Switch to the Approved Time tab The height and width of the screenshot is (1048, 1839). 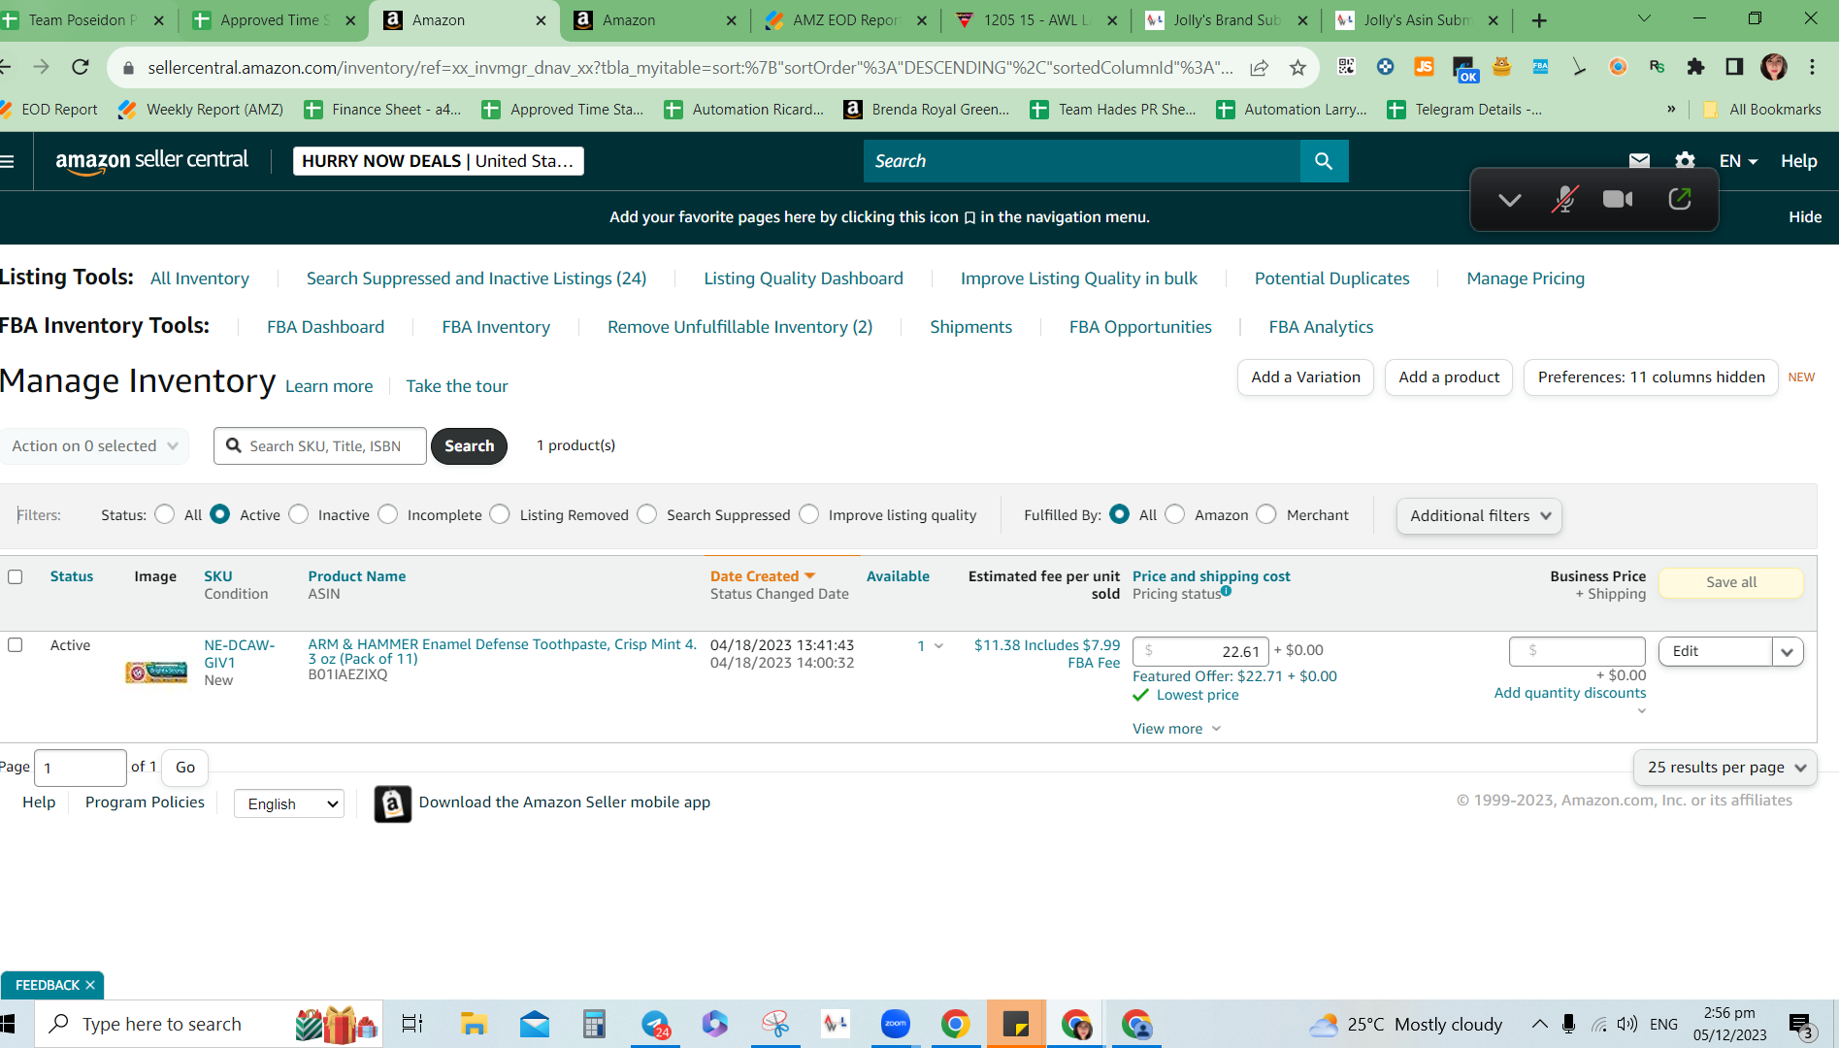(x=276, y=19)
